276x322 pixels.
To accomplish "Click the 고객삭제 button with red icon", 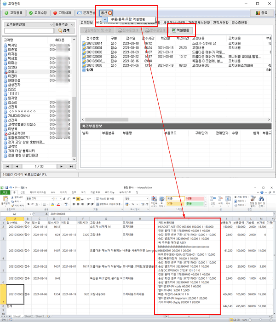I will (62, 13).
